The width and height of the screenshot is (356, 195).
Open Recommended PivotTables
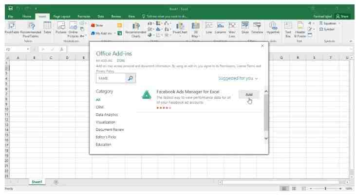tap(31, 30)
